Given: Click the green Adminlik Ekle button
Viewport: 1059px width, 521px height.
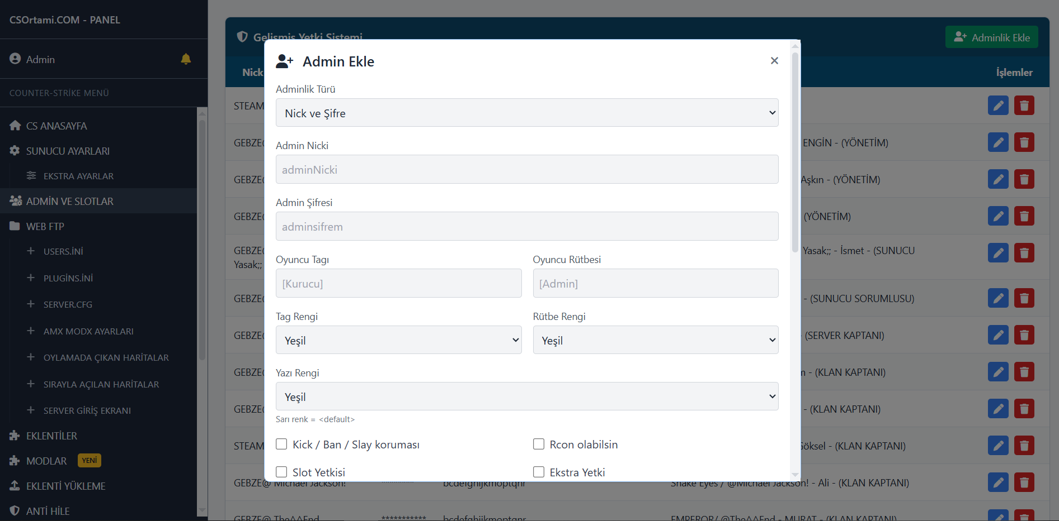Looking at the screenshot, I should point(991,37).
